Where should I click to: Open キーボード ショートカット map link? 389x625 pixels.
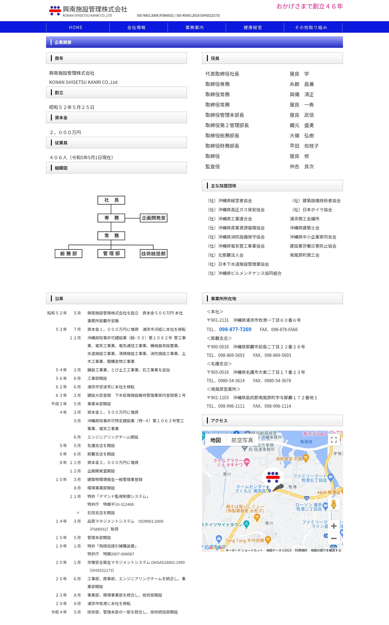point(244,550)
